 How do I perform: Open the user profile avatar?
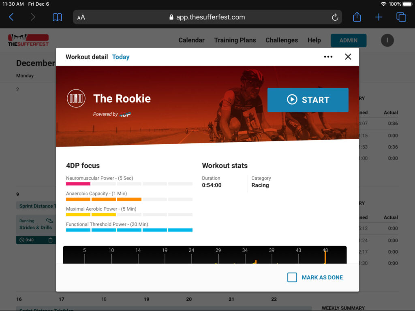(387, 40)
